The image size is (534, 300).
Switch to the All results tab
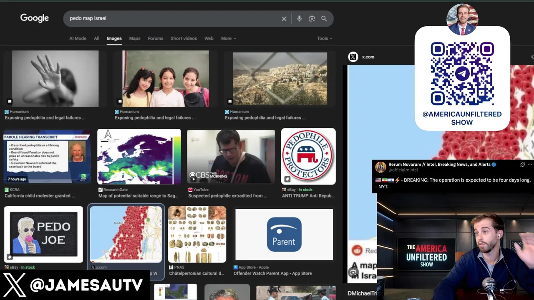[x=96, y=38]
